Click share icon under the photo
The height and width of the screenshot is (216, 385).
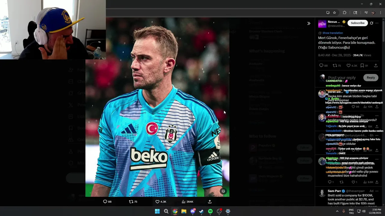[210, 202]
